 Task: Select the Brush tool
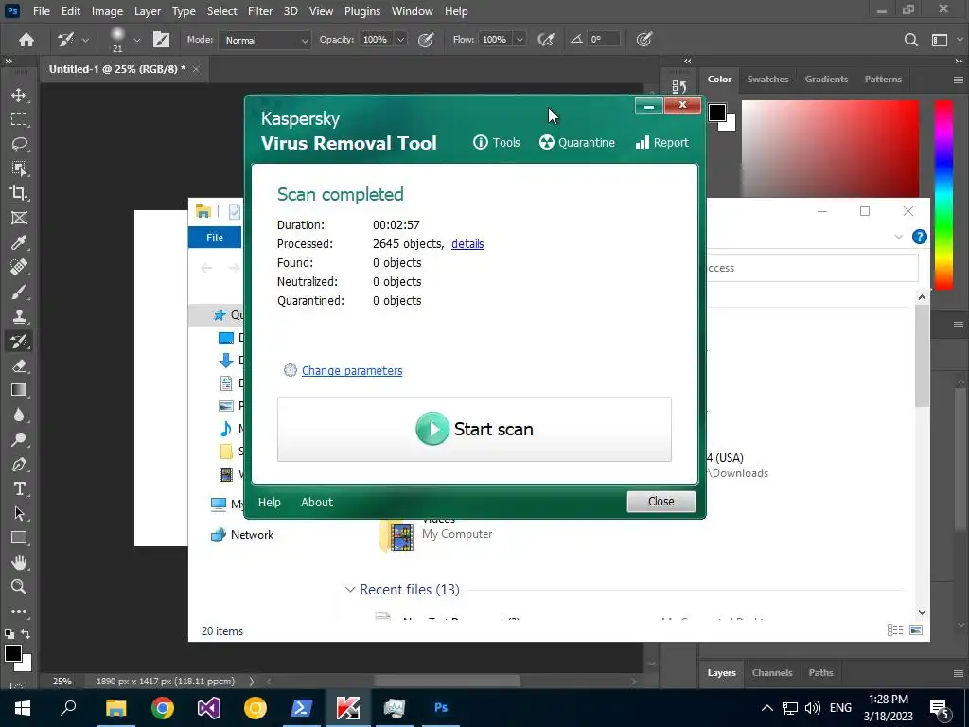pyautogui.click(x=19, y=292)
